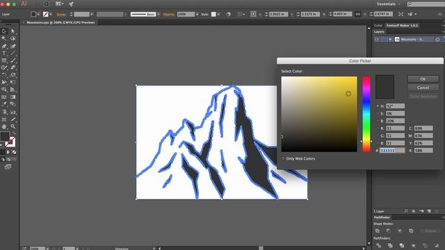The height and width of the screenshot is (250, 445).
Task: Click the search field in top bar
Action: pos(426,4)
